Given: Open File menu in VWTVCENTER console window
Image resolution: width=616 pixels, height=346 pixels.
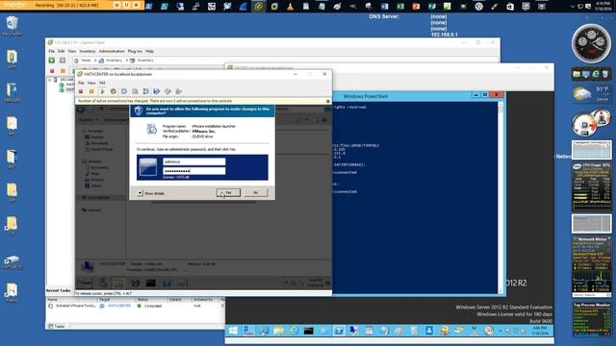Looking at the screenshot, I should [81, 83].
